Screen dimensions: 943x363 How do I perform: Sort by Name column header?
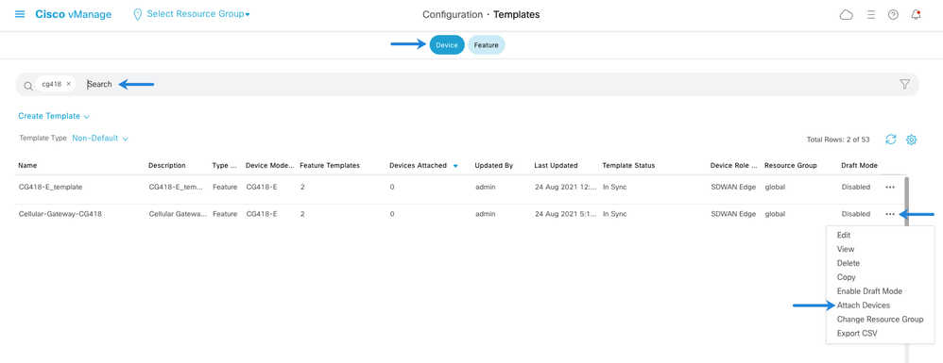coord(28,166)
